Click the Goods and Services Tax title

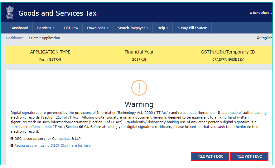click(57, 13)
